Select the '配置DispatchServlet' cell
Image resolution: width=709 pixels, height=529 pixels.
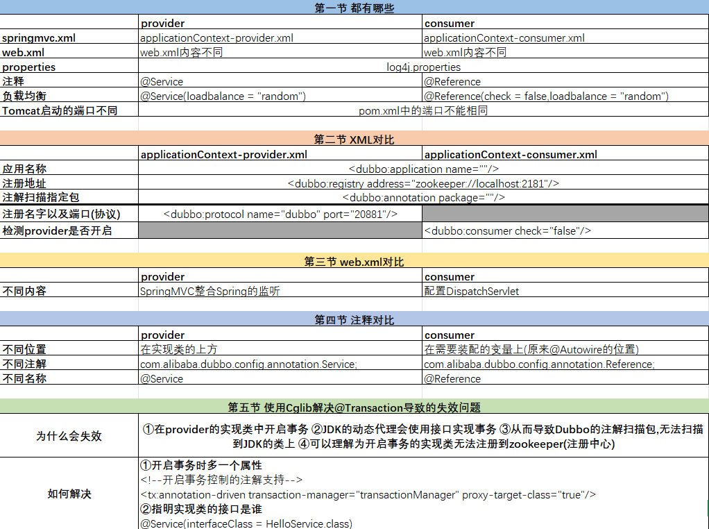click(x=471, y=292)
